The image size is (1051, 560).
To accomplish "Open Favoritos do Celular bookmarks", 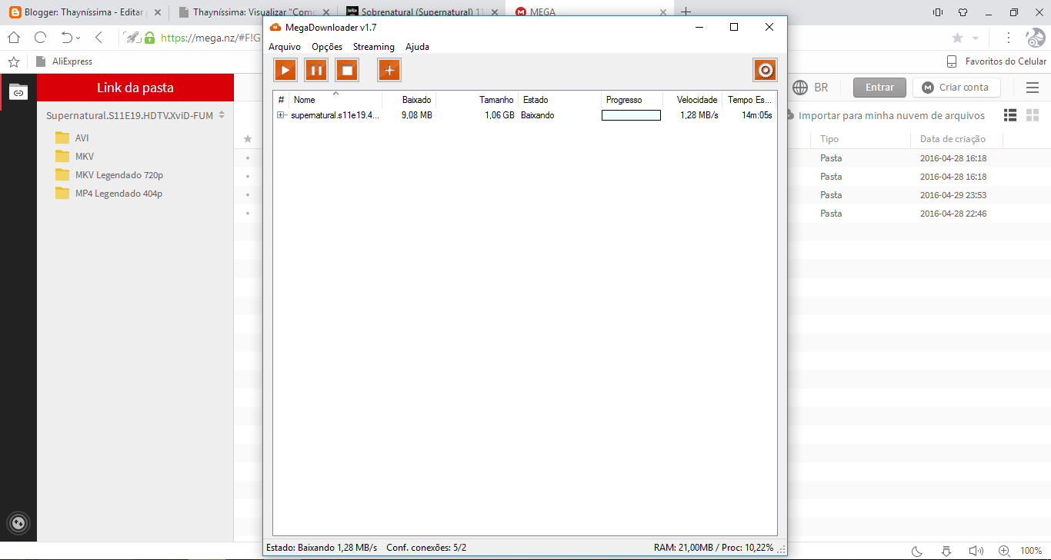I will 996,61.
